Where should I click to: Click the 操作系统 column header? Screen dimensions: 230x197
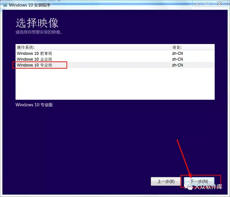(x=93, y=47)
